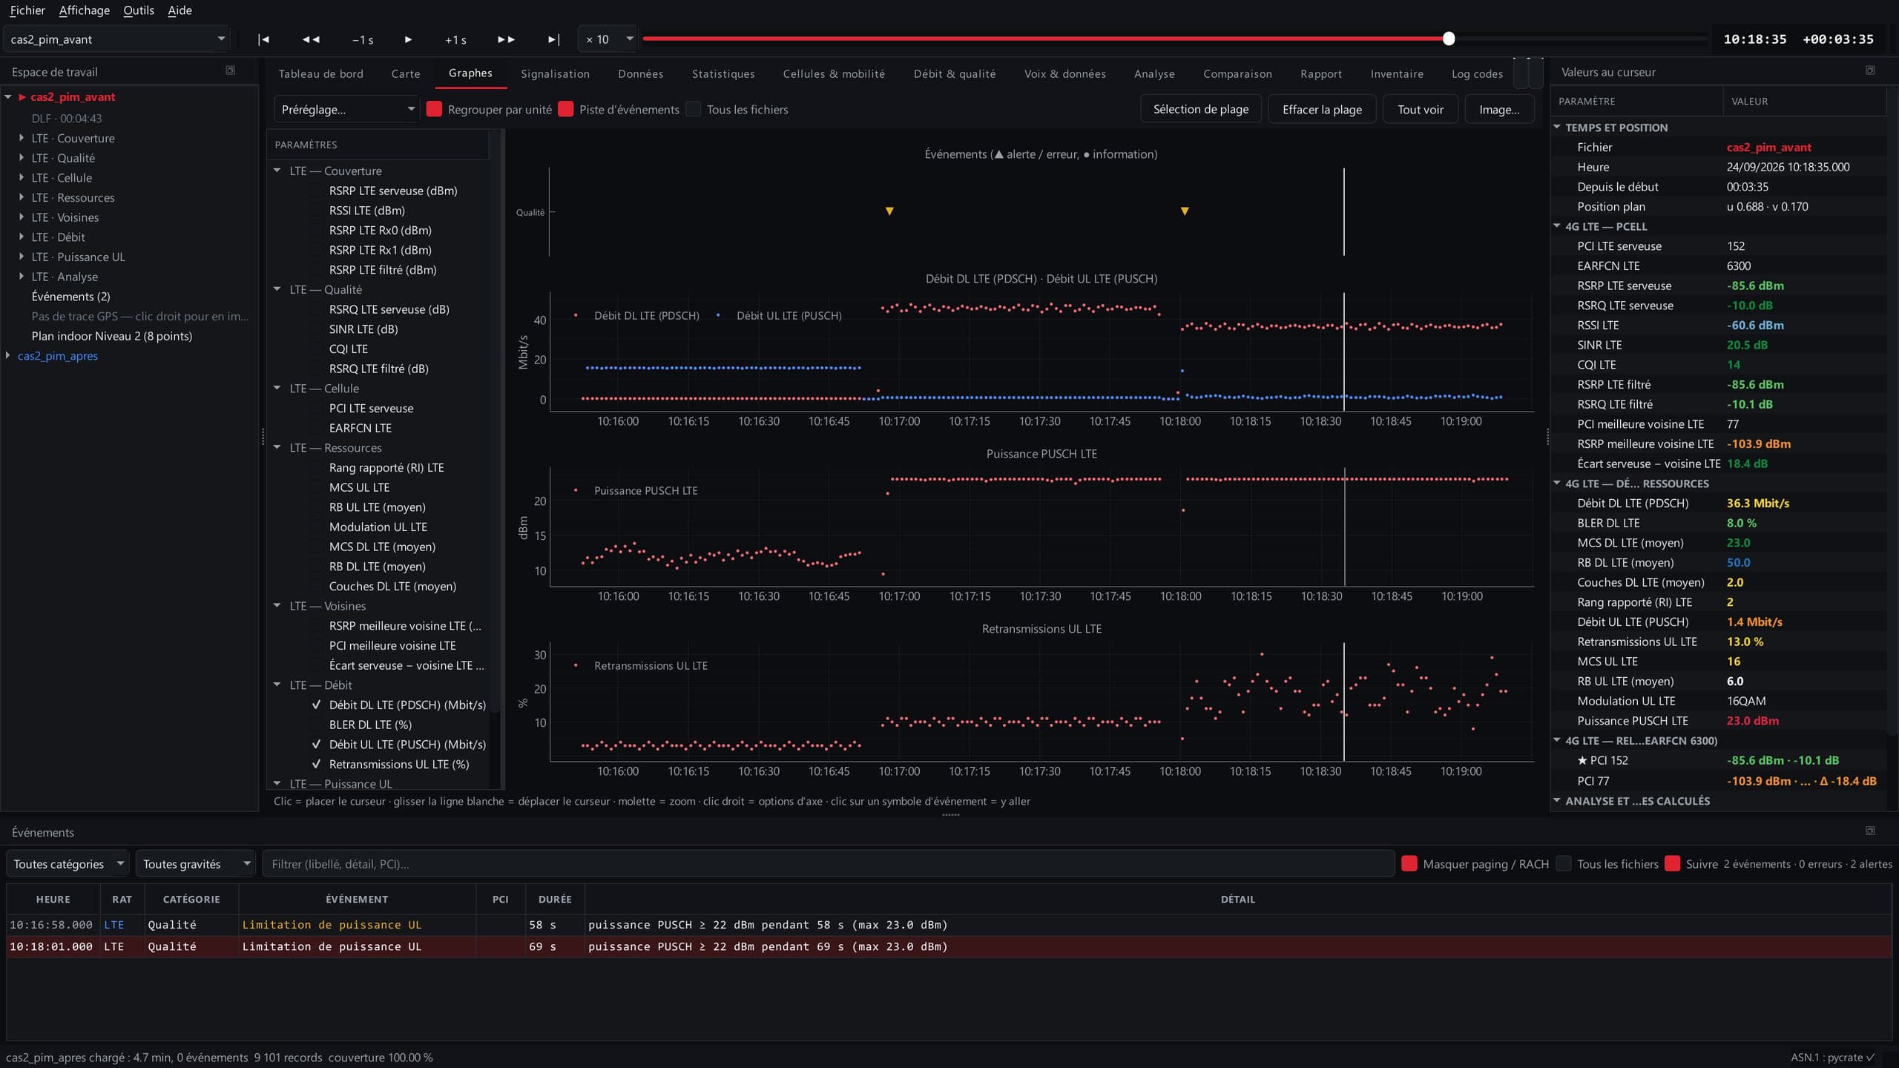Viewport: 1899px width, 1068px height.
Task: Detach the Valeurs au curseur panel
Action: coord(1870,70)
